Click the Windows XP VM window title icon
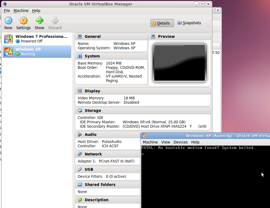 [144, 136]
